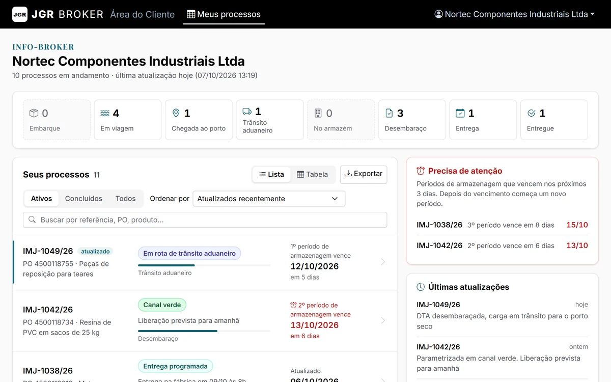Open the Nortec Componentes account menu
This screenshot has width=611, height=382.
coord(514,14)
